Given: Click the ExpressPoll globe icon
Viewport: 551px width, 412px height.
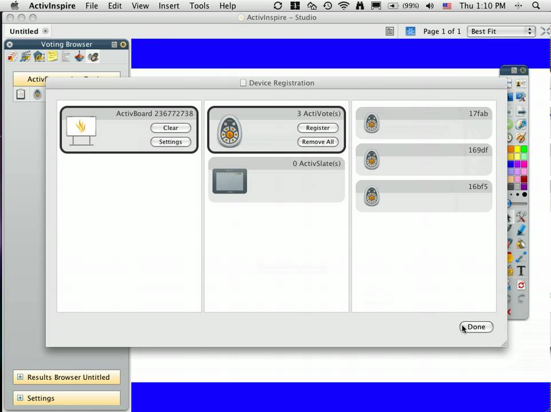Looking at the screenshot, I should click(x=521, y=124).
